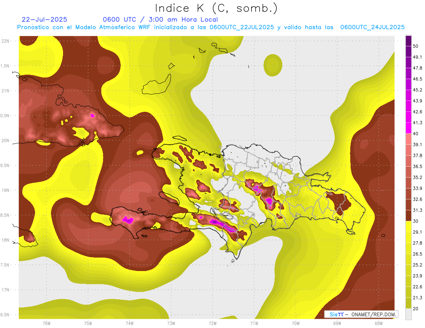Viewport: 425px width, 328px height.
Task: Click the '18N' latitude label
Action: (6, 240)
